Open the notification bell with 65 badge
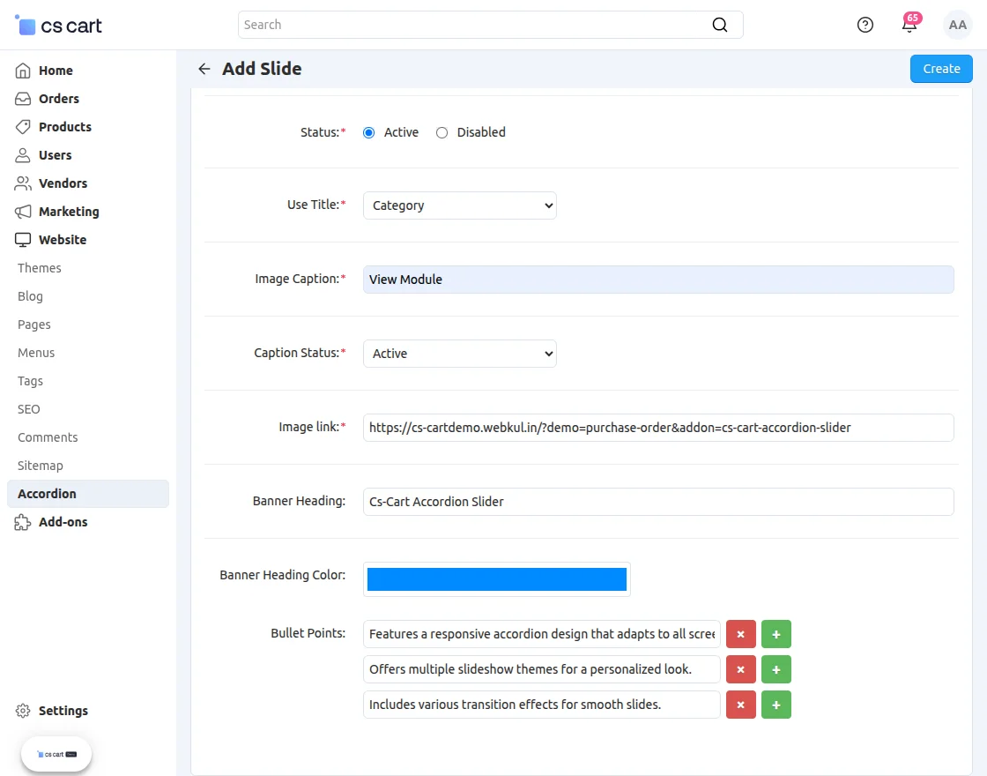The width and height of the screenshot is (987, 776). pyautogui.click(x=909, y=25)
